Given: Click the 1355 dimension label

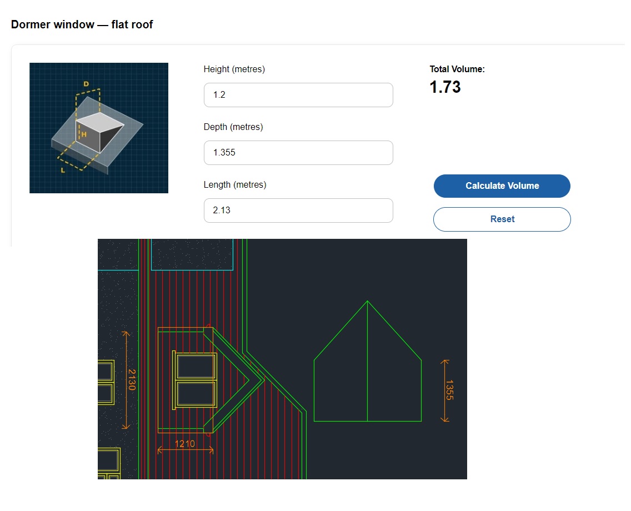Looking at the screenshot, I should pyautogui.click(x=450, y=390).
